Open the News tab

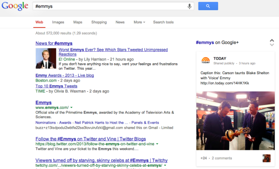pyautogui.click(x=120, y=22)
